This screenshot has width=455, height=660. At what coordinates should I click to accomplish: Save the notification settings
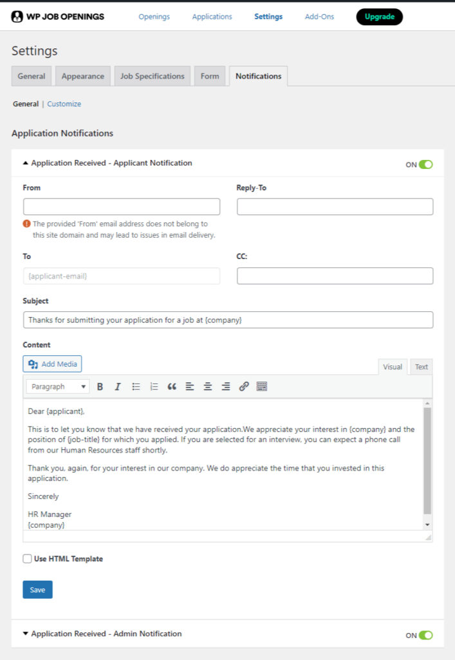pyautogui.click(x=37, y=590)
